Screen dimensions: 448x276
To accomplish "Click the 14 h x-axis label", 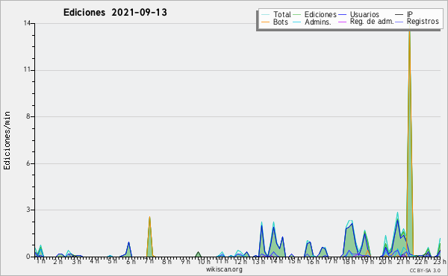I will point(276,261).
